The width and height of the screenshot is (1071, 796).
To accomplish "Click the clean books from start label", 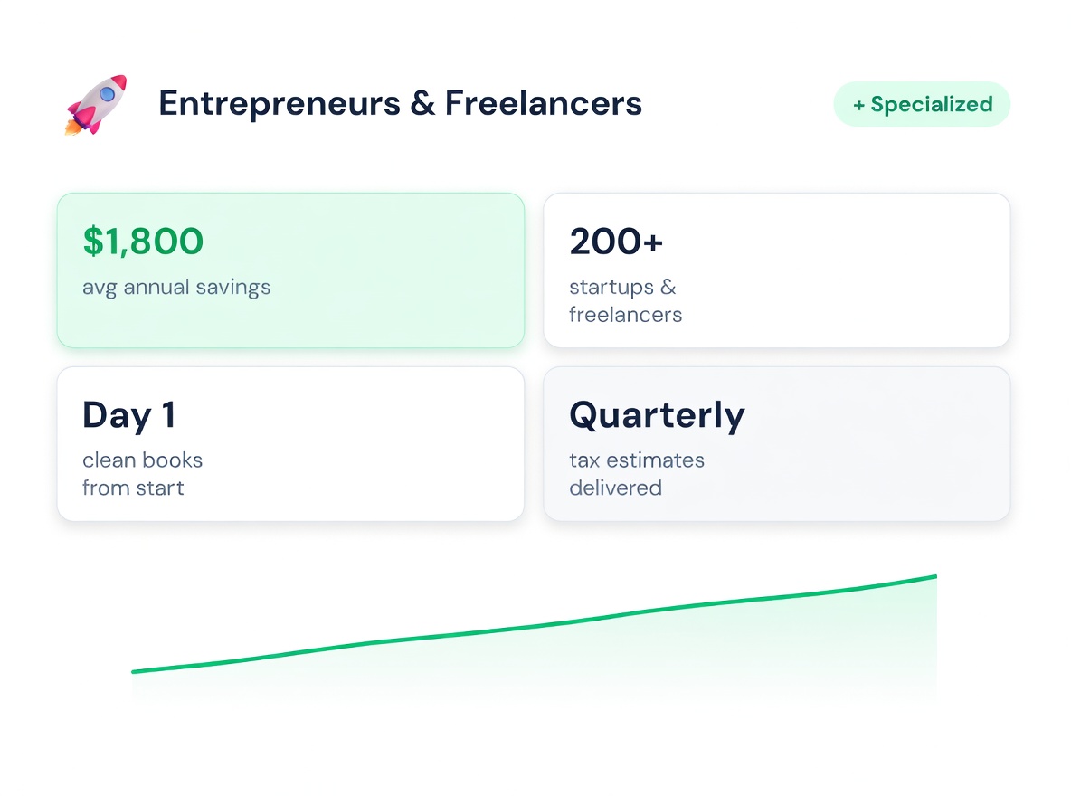I will coord(142,474).
